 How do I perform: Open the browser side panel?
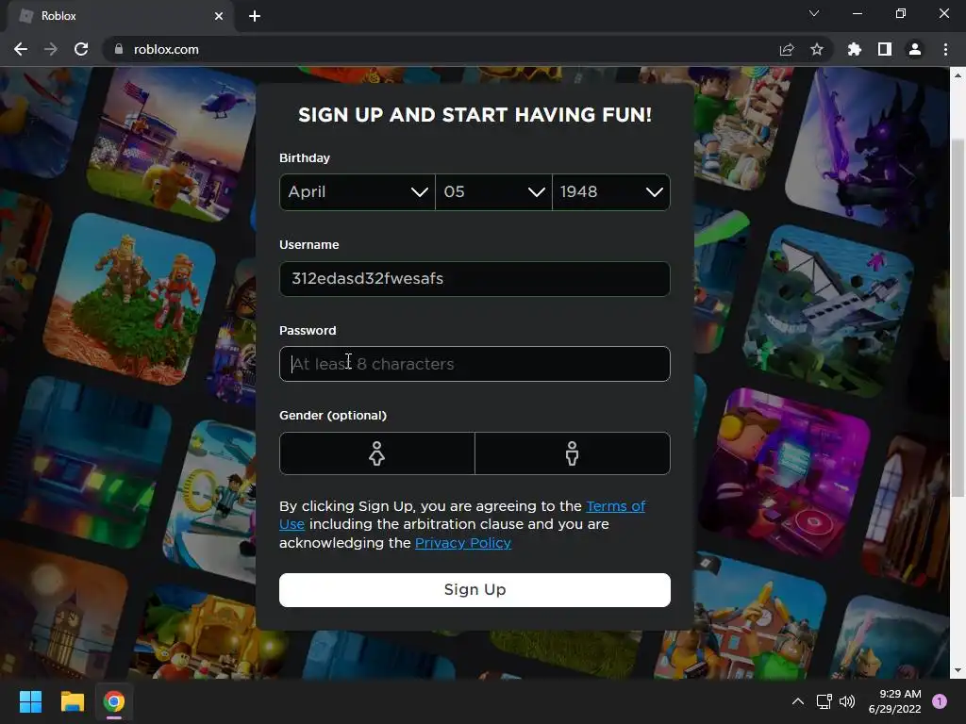(885, 49)
